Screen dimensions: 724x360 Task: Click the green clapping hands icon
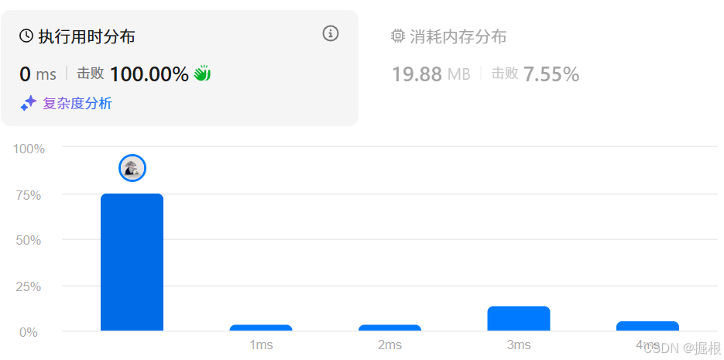[202, 74]
